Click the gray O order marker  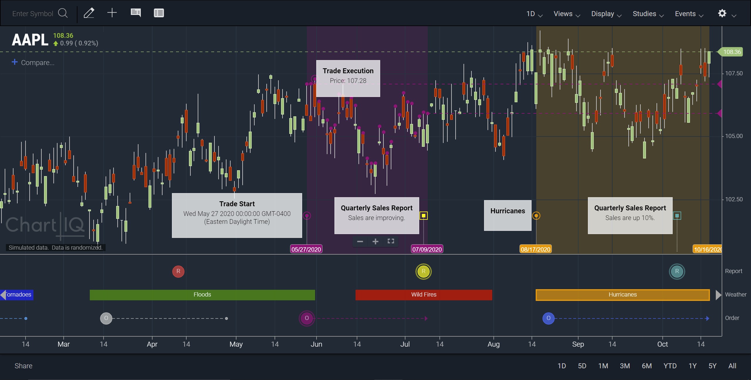point(106,318)
